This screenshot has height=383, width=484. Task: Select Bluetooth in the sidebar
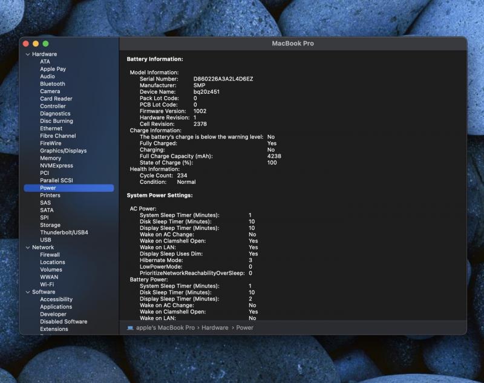click(53, 83)
